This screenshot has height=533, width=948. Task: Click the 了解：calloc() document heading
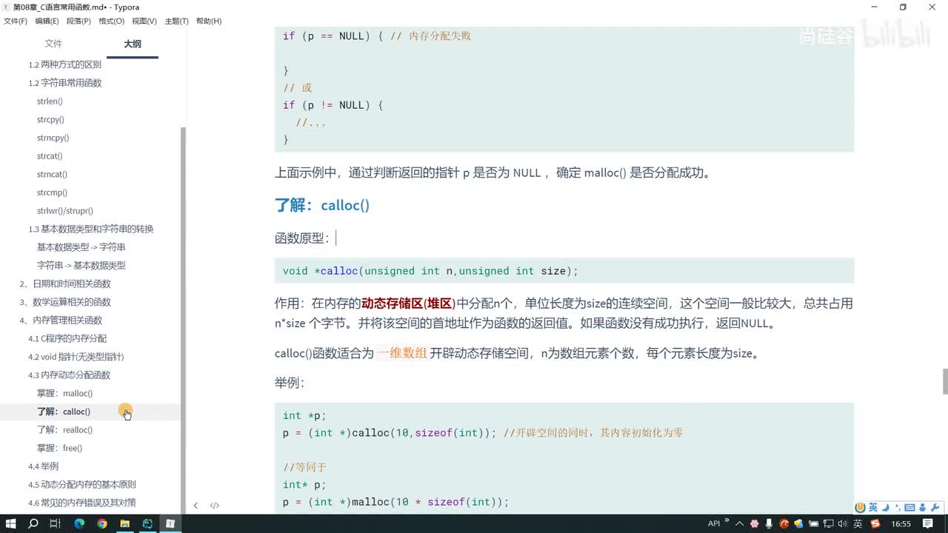(x=322, y=205)
